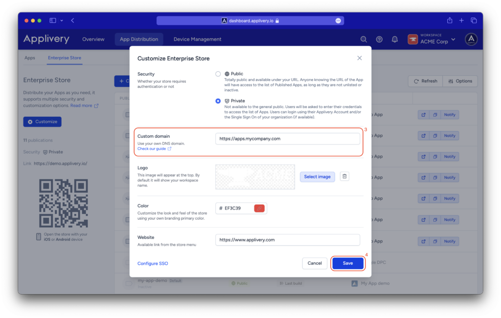Click the my-app-demo publication name
The width and height of the screenshot is (501, 318).
tap(153, 281)
